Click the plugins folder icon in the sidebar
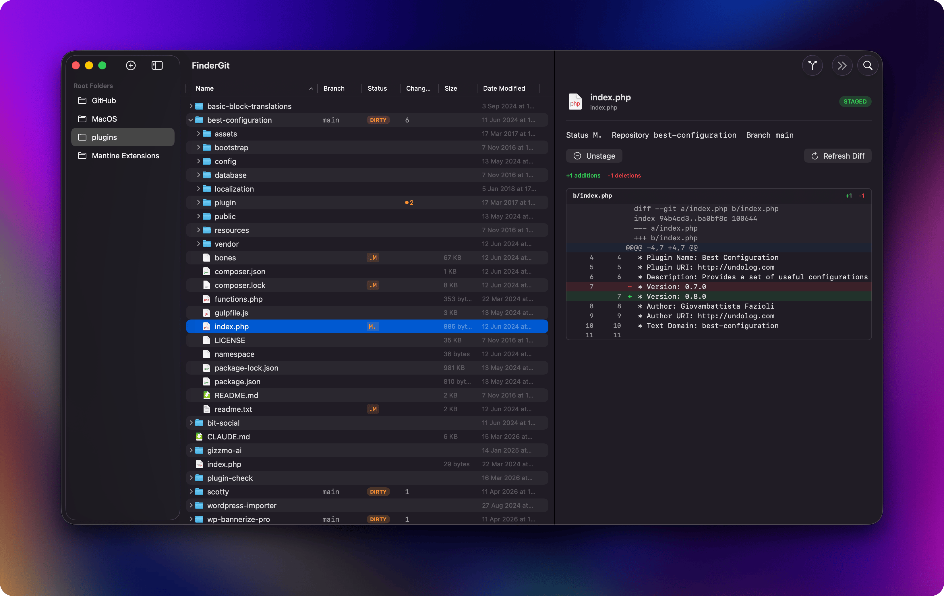Image resolution: width=944 pixels, height=596 pixels. (83, 137)
